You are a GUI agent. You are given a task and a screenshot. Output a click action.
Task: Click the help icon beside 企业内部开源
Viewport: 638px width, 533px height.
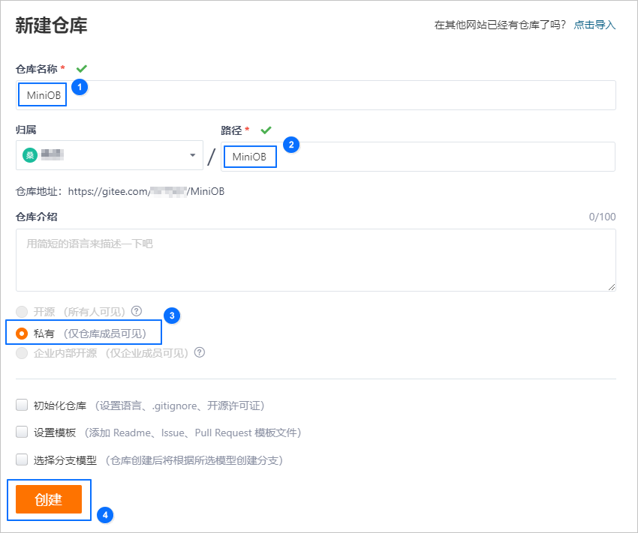[x=199, y=352]
